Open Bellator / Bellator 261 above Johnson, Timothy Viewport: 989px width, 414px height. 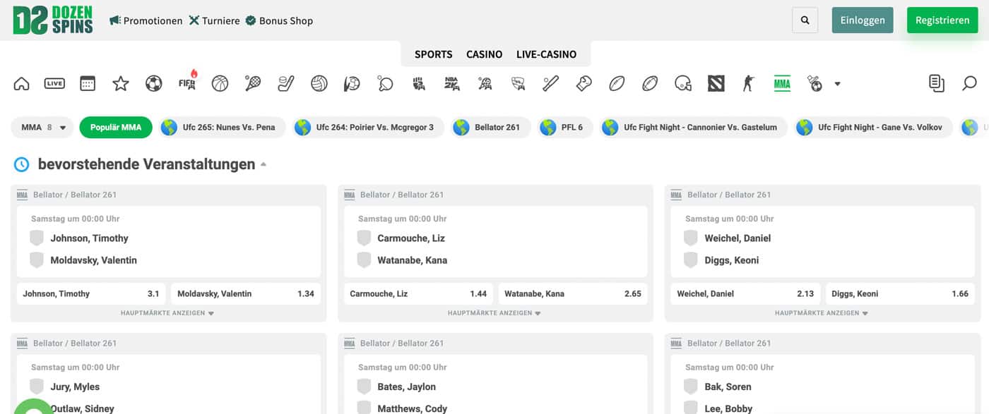click(75, 195)
